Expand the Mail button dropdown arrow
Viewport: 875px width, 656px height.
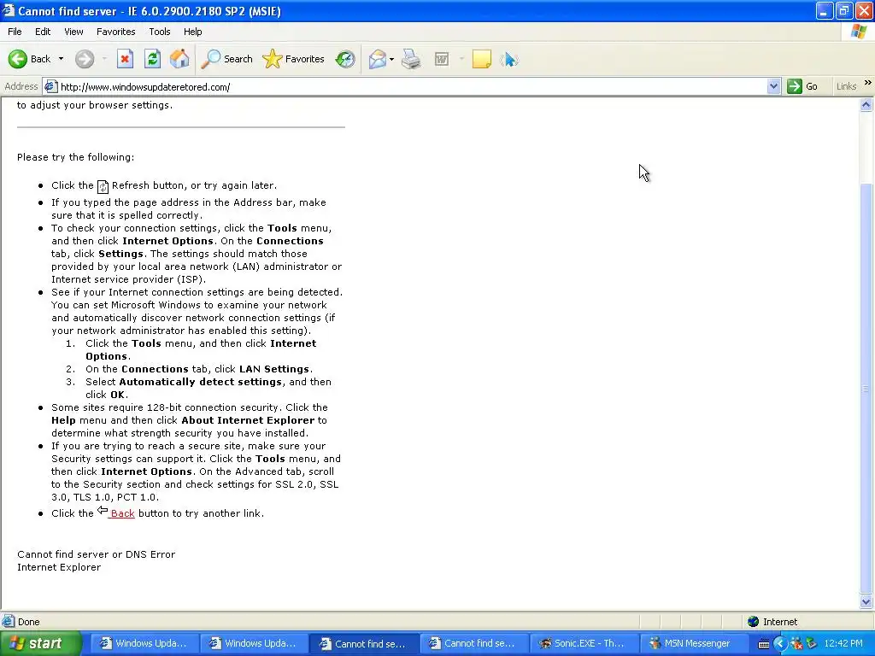pyautogui.click(x=391, y=59)
